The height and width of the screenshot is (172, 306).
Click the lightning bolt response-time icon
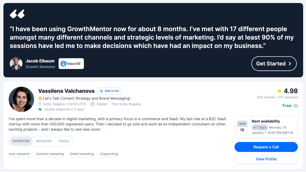tap(40, 109)
